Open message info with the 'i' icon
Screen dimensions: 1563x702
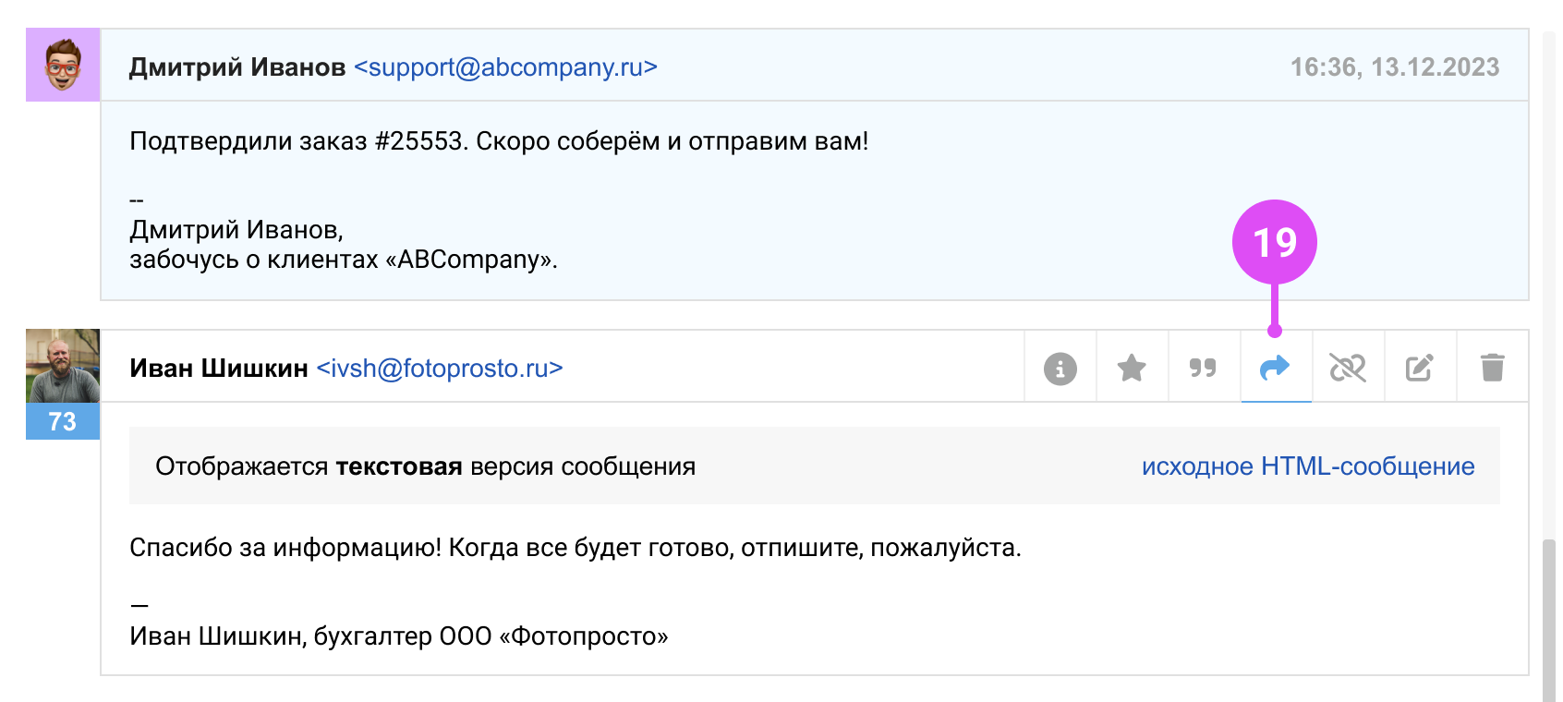tap(1060, 368)
